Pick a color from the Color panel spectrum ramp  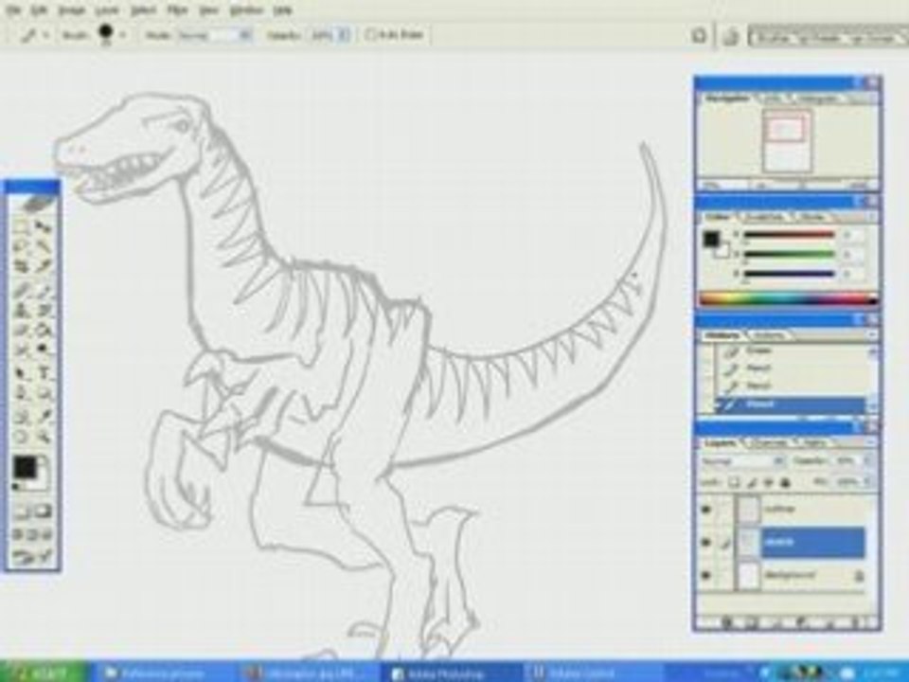[789, 300]
